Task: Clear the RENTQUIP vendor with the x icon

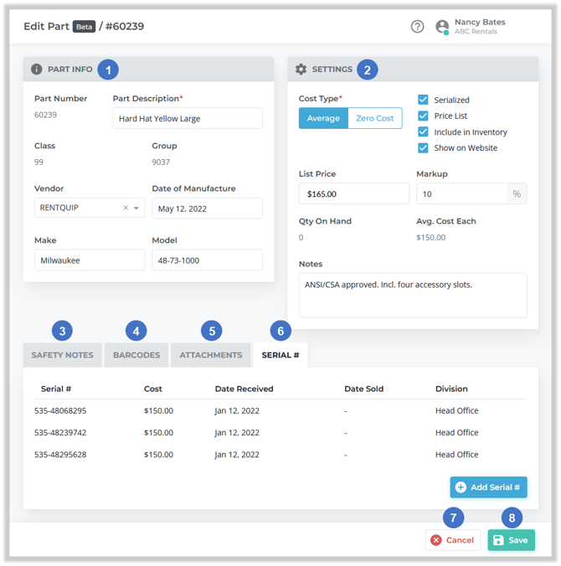Action: pyautogui.click(x=126, y=208)
